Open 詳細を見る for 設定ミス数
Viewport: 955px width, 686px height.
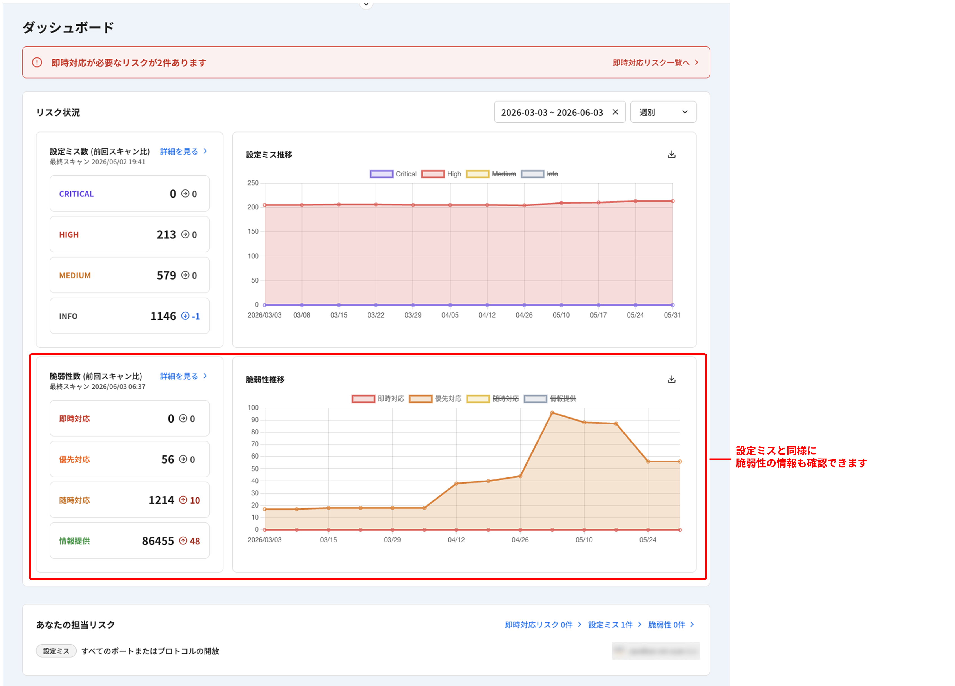(184, 151)
